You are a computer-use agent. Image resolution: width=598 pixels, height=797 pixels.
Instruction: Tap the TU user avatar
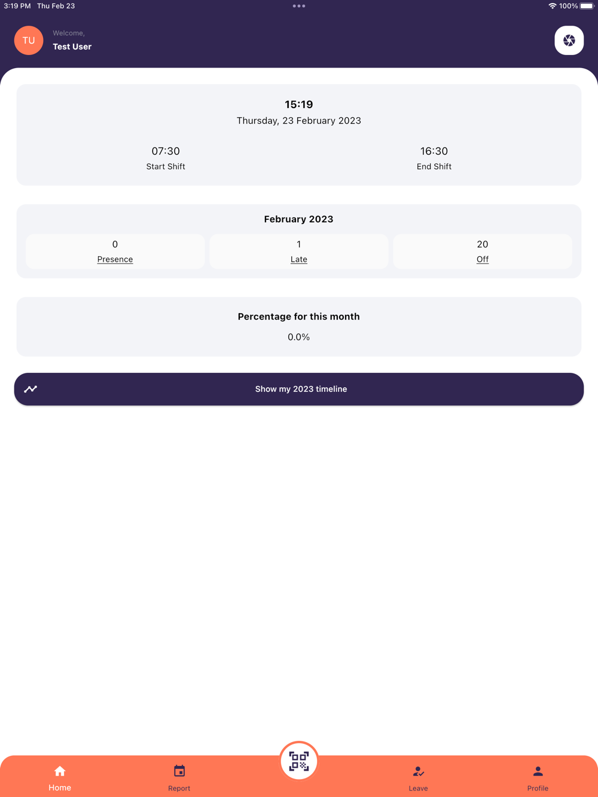tap(29, 41)
